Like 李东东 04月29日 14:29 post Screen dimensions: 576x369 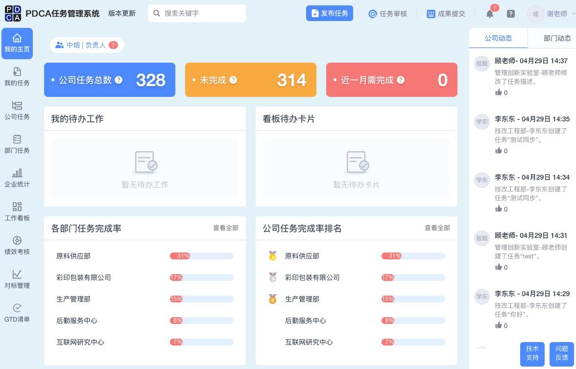click(x=499, y=325)
